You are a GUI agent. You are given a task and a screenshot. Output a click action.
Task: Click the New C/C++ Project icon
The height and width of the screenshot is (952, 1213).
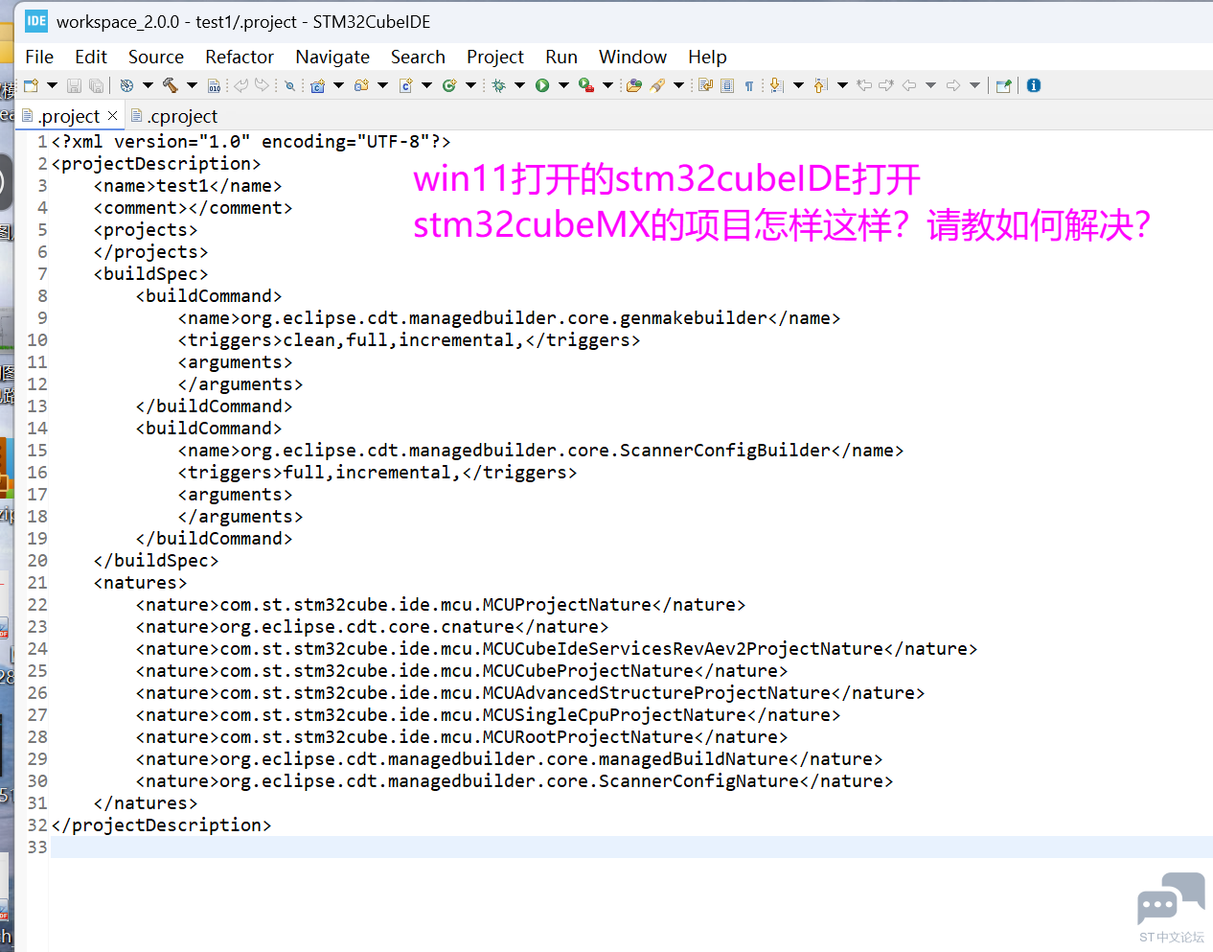pos(317,85)
